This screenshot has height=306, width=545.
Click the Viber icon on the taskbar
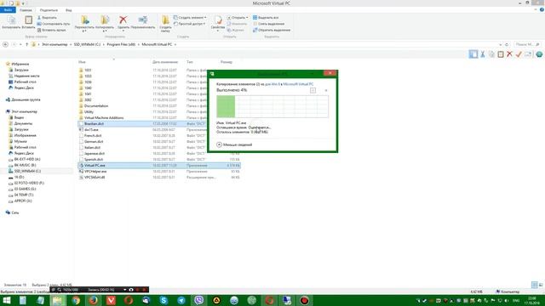198,300
